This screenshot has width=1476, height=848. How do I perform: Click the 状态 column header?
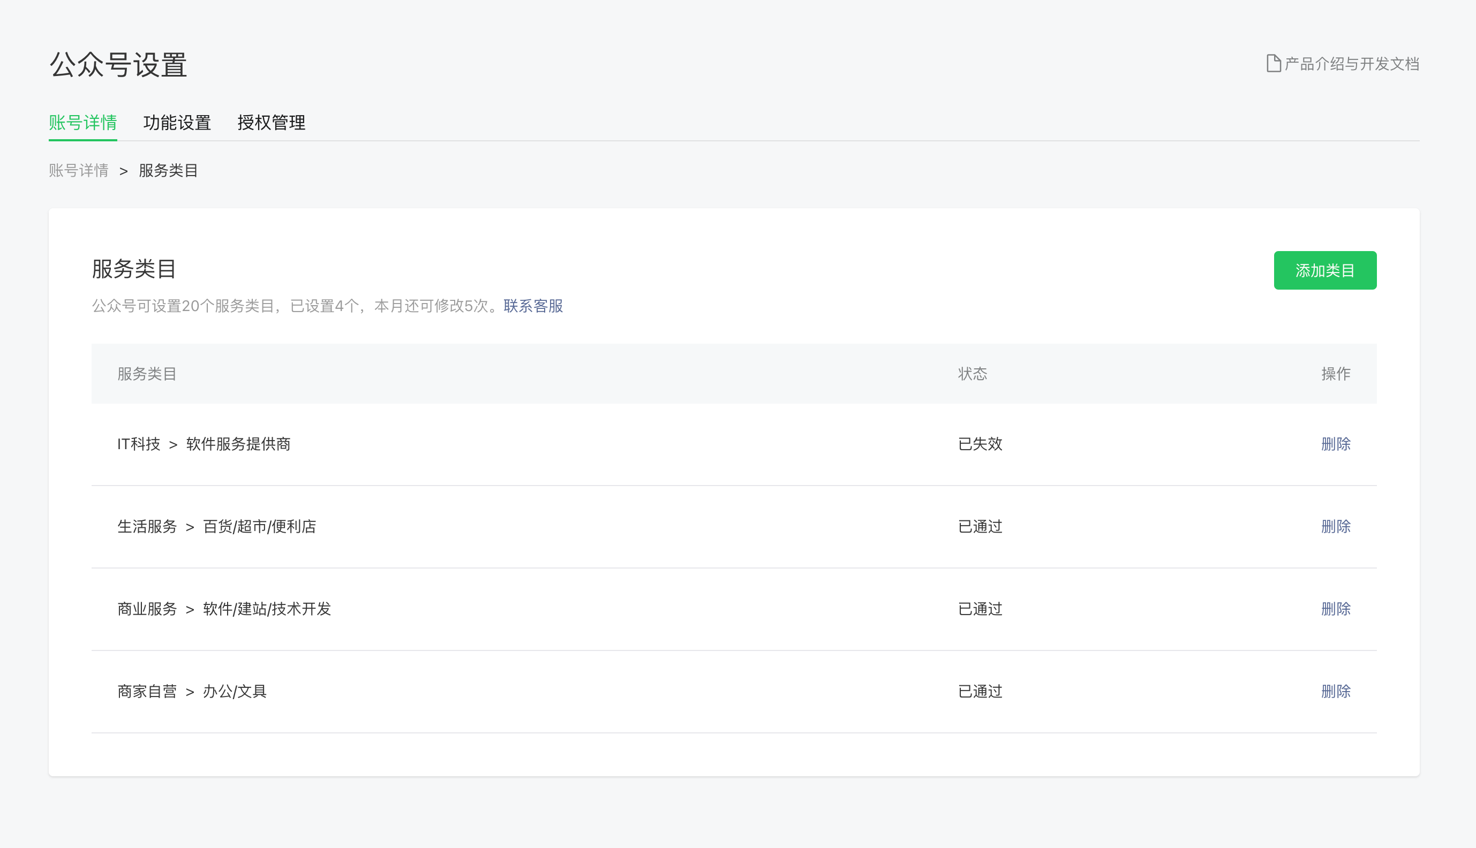click(972, 373)
